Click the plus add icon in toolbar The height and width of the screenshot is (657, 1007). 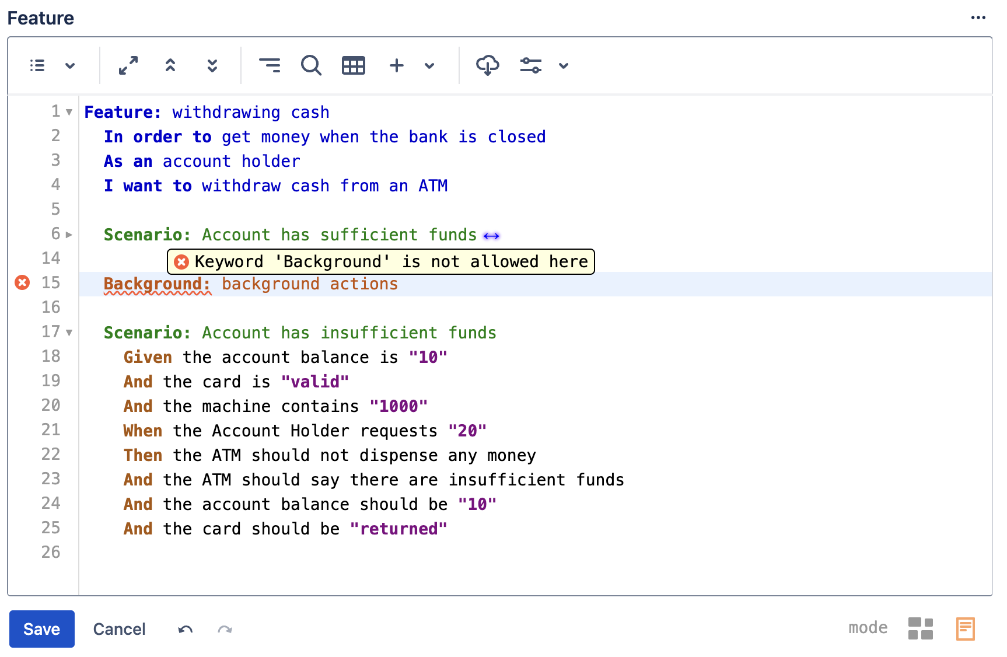click(x=397, y=65)
